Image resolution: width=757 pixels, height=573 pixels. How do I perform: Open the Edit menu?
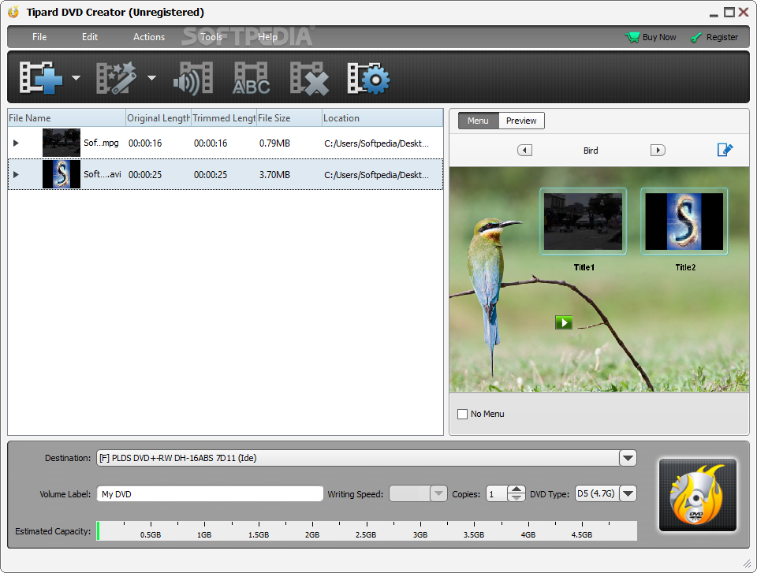[90, 37]
